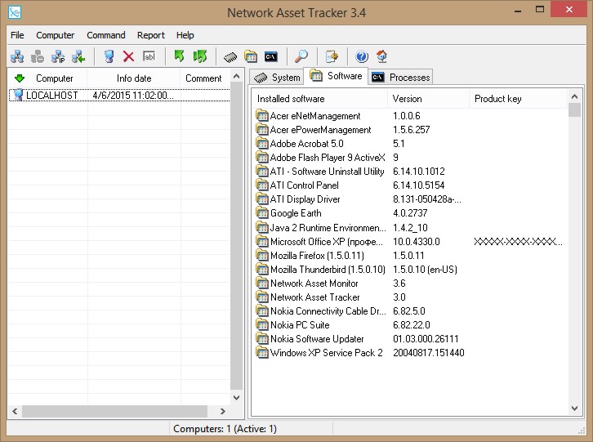
Task: Click the report settings notepad icon
Action: coord(332,56)
